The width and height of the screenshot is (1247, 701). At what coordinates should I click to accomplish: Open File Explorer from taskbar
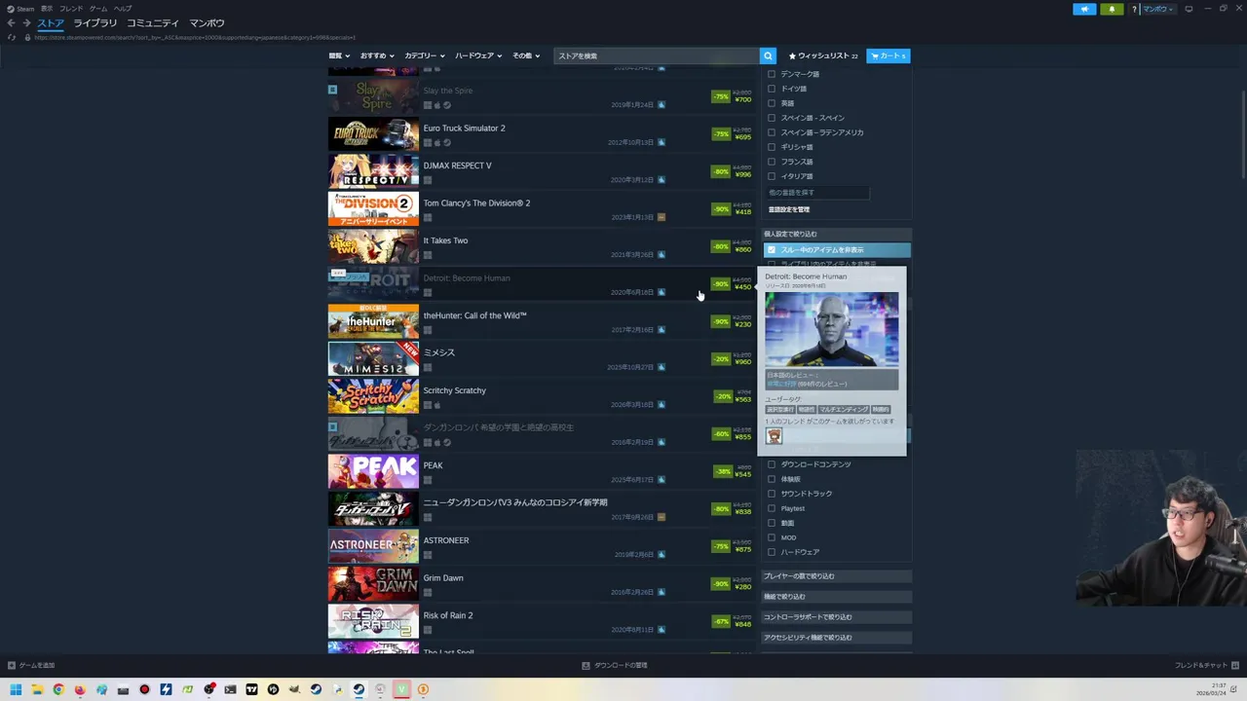(x=37, y=689)
